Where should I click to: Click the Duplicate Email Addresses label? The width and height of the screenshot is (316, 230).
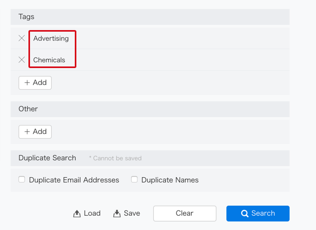click(x=74, y=180)
